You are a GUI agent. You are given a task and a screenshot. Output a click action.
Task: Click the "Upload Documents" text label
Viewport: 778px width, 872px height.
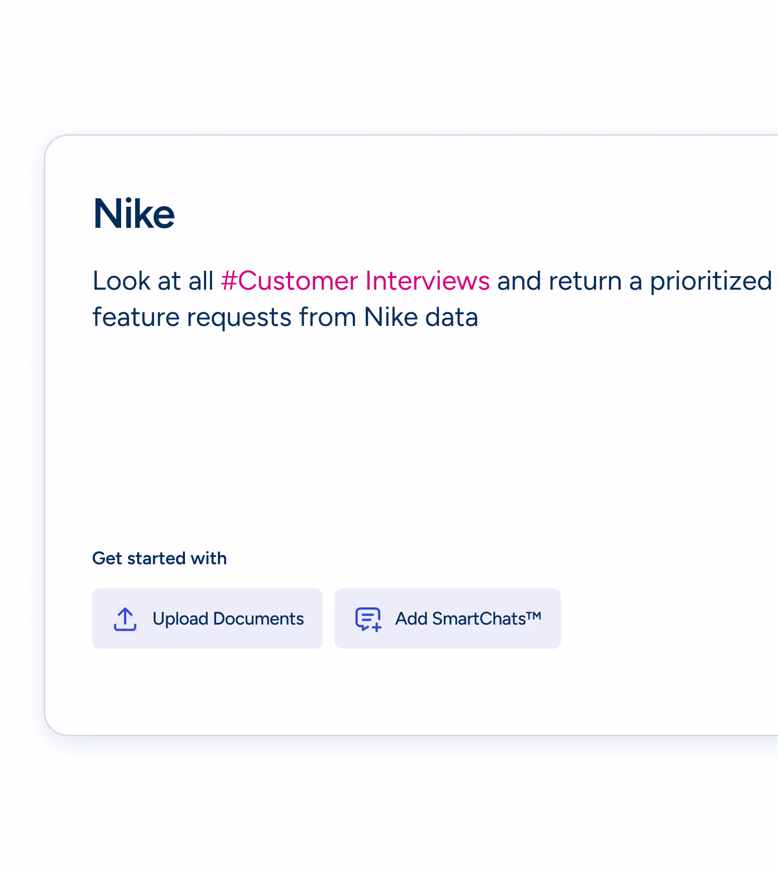pos(228,619)
